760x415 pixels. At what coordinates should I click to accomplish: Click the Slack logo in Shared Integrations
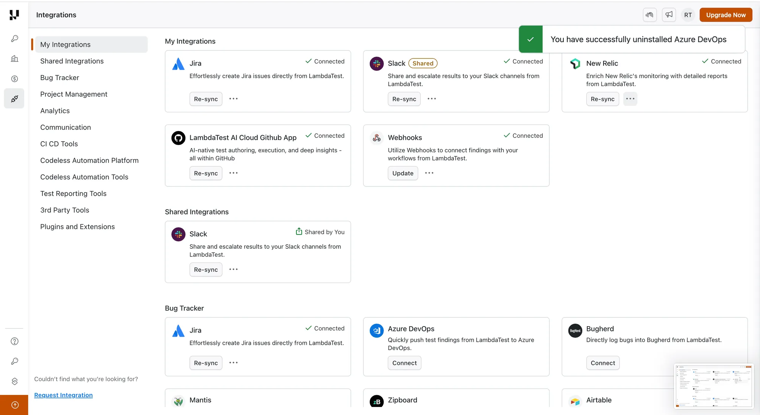click(178, 234)
